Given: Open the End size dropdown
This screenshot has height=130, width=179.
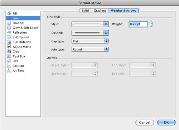Looking at the screenshot, I should point(142,74).
